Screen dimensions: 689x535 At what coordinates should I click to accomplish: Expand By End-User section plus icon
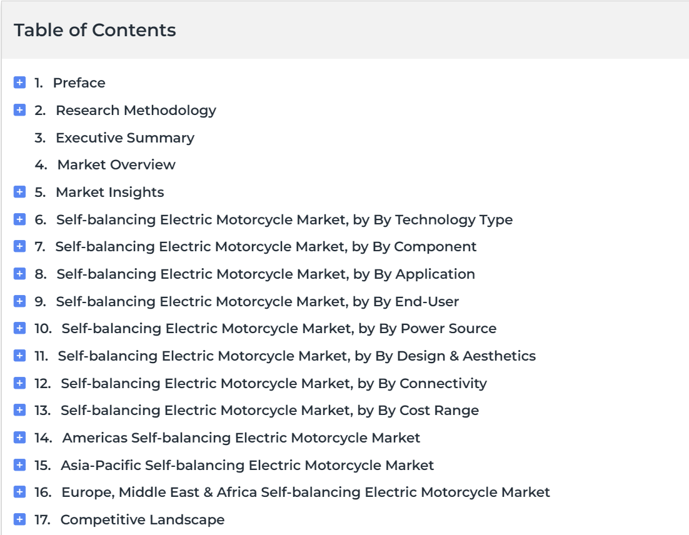coord(20,301)
